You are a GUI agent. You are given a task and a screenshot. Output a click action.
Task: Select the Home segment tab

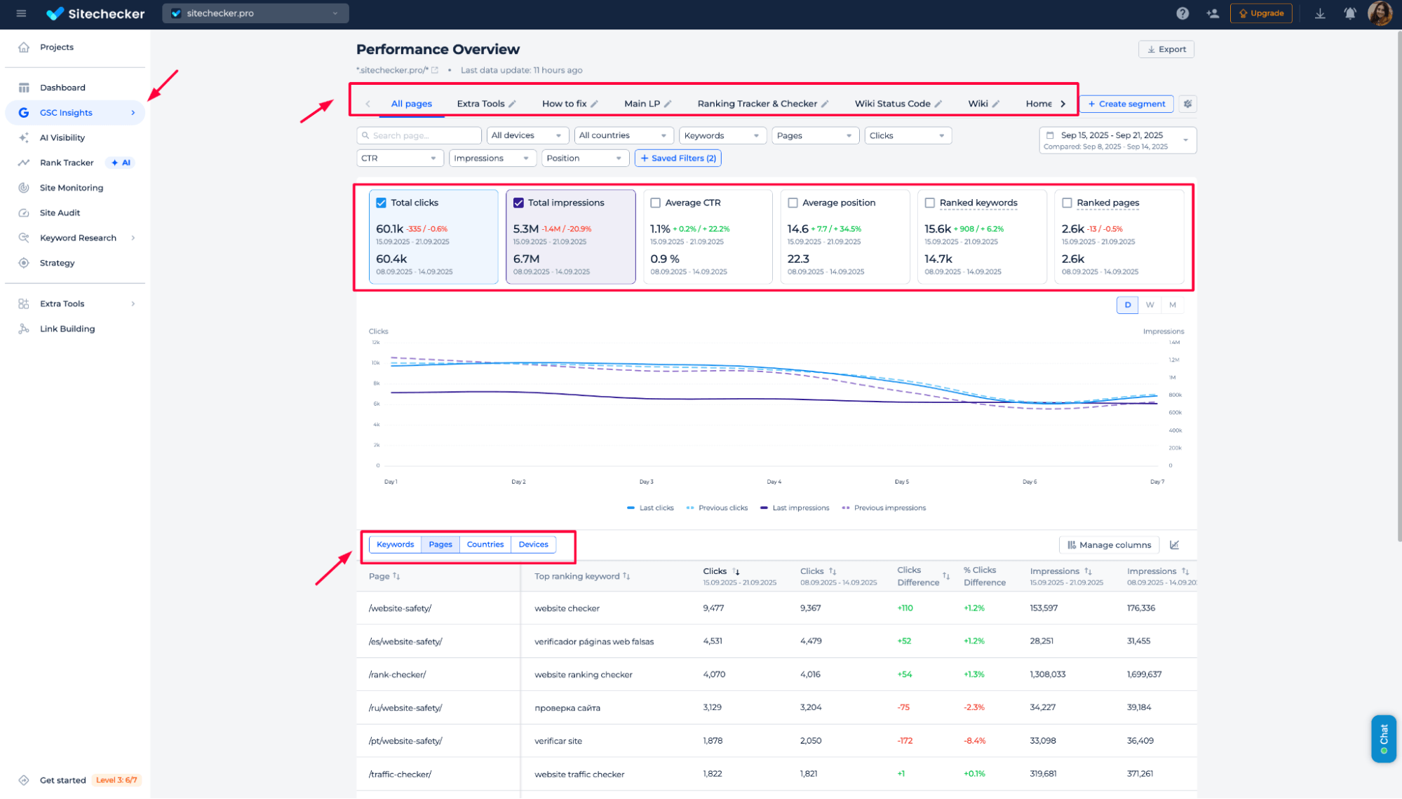pos(1039,104)
